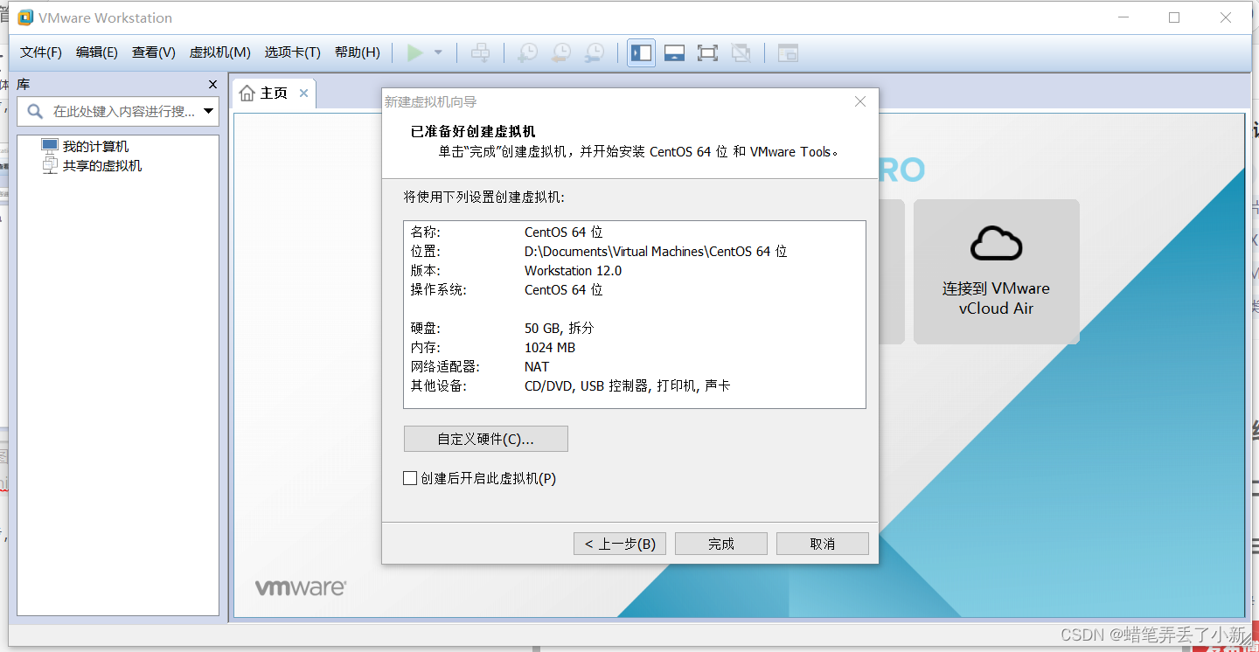Click 完成 to finish the wizard

(721, 544)
